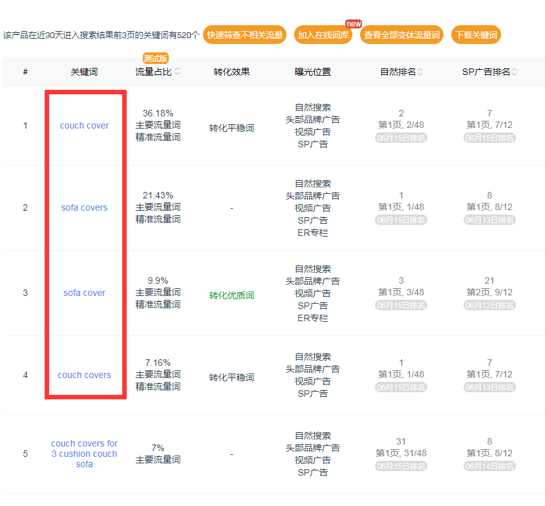This screenshot has height=506, width=545.
Task: Click 头部品牌广告 in couch covers for 3 cushion row
Action: tap(313, 448)
